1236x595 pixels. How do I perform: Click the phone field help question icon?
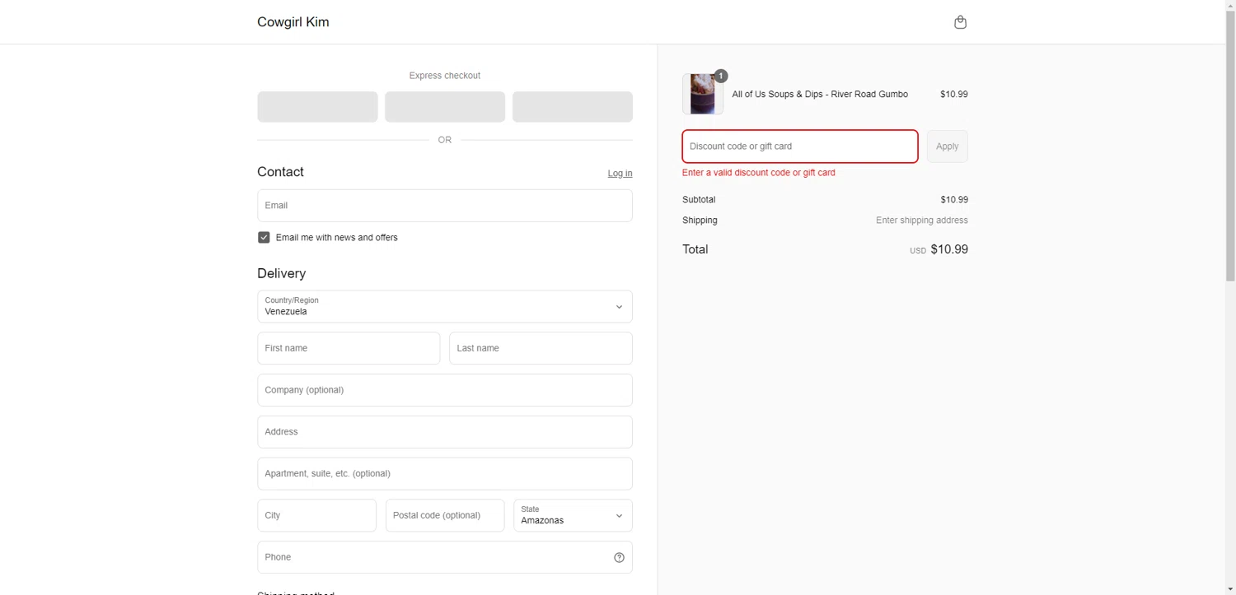click(619, 557)
